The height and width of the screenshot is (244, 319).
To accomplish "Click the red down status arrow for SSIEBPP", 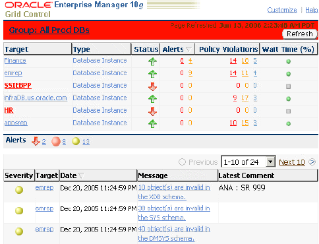I will (152, 86).
